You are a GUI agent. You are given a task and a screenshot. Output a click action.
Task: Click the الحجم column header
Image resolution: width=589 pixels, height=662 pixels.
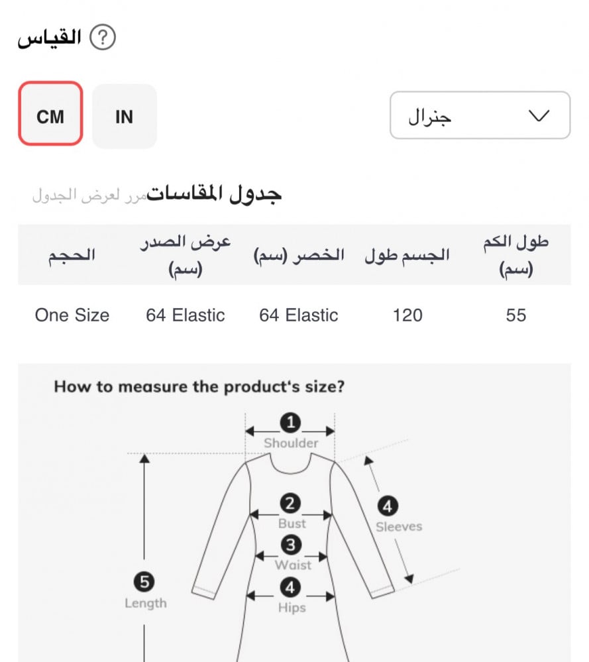point(72,256)
